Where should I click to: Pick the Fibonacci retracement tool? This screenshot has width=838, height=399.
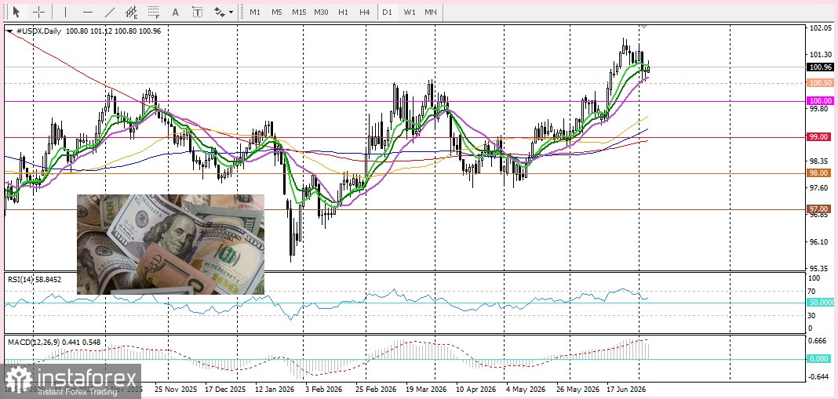pyautogui.click(x=154, y=12)
